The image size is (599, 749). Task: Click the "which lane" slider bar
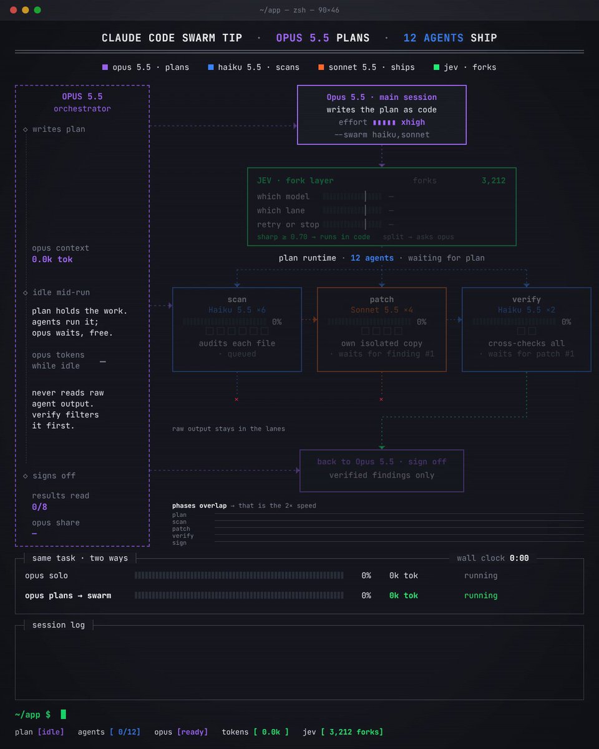click(353, 210)
